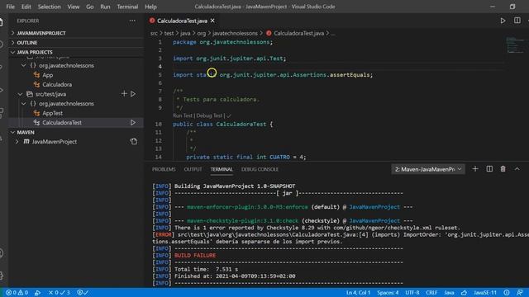Open the File menu
The width and height of the screenshot is (529, 297).
[10, 7]
